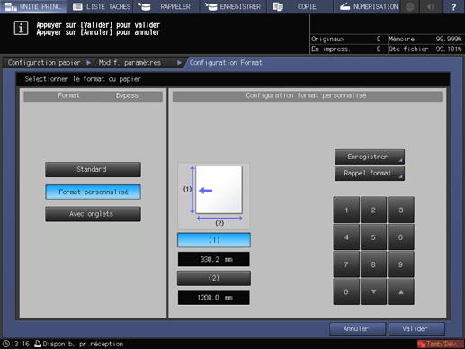Tap keypad digit 3
465x349 pixels.
point(401,210)
